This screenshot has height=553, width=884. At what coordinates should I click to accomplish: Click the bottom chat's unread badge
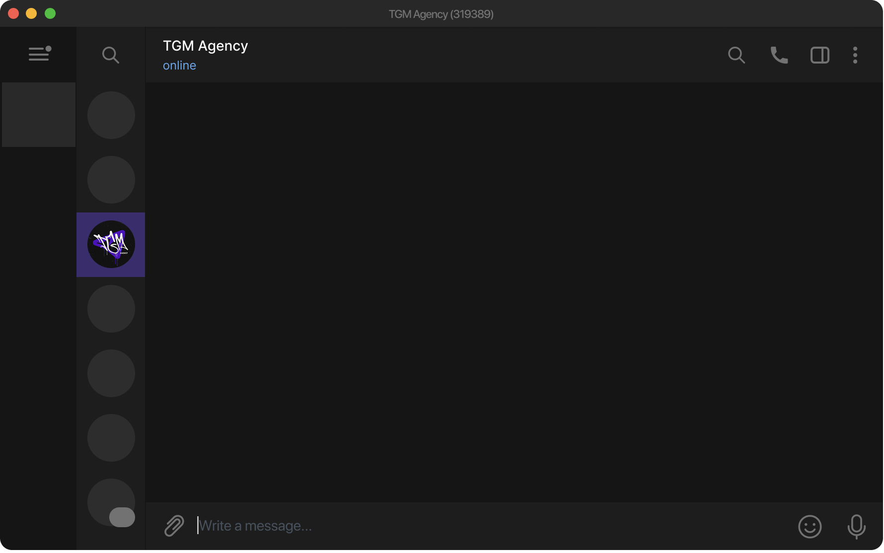(122, 517)
